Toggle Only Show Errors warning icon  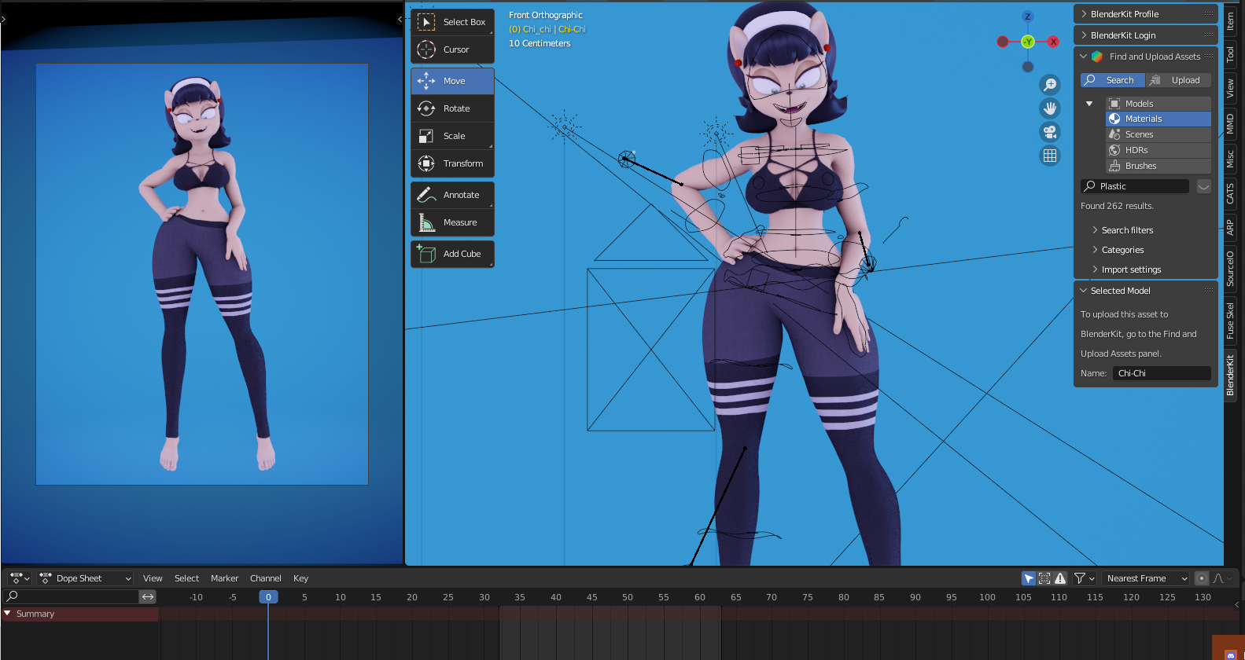click(1060, 578)
